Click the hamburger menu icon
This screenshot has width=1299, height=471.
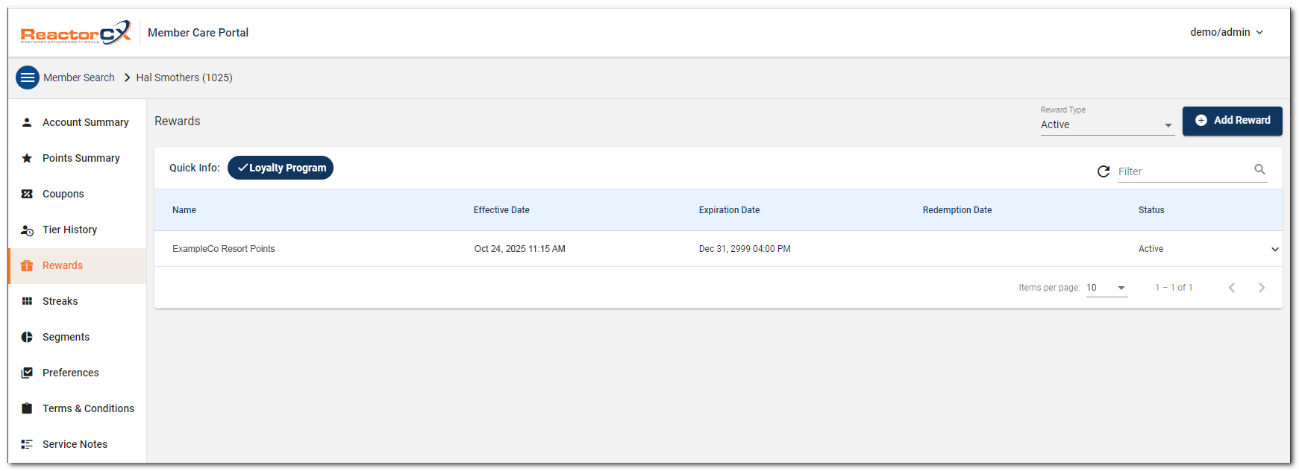click(28, 78)
